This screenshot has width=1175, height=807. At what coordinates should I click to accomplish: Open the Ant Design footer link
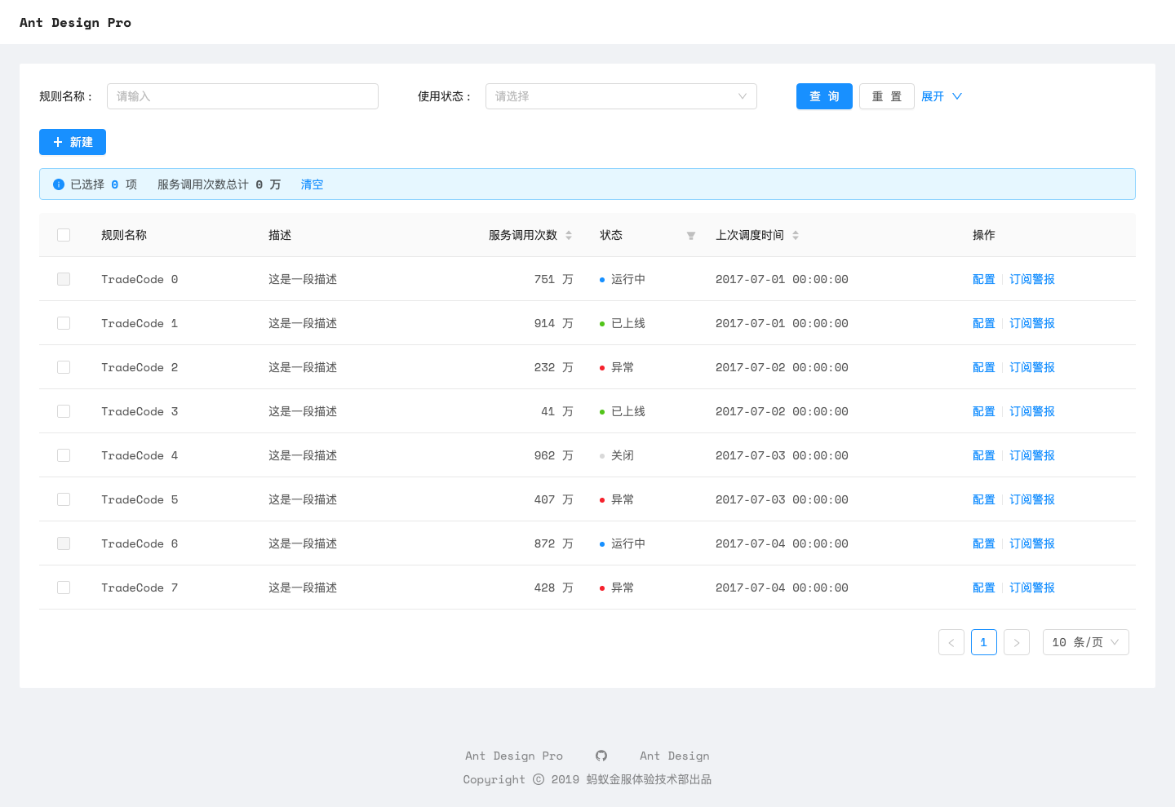(x=675, y=756)
